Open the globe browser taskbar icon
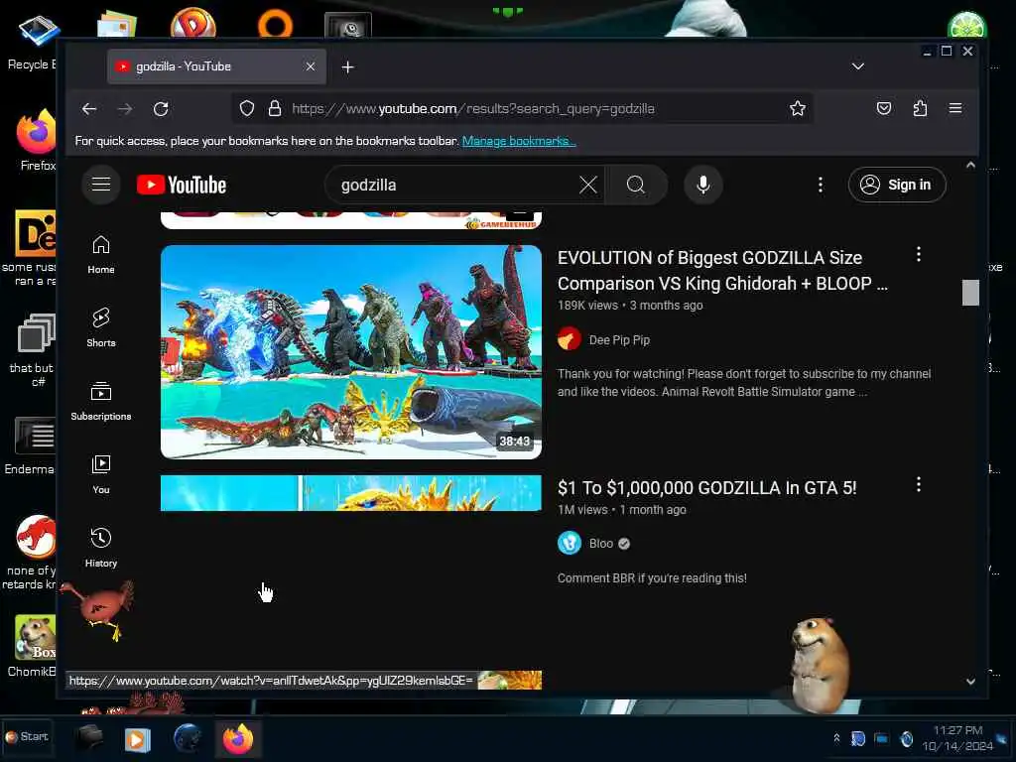Viewport: 1016px width, 762px height. point(188,738)
